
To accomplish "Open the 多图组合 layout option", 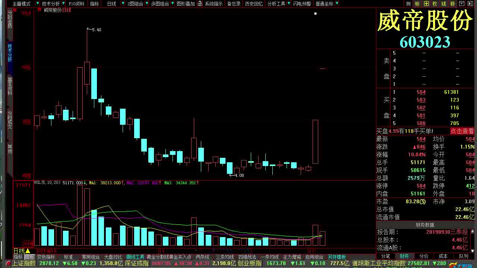I will [160, 3].
